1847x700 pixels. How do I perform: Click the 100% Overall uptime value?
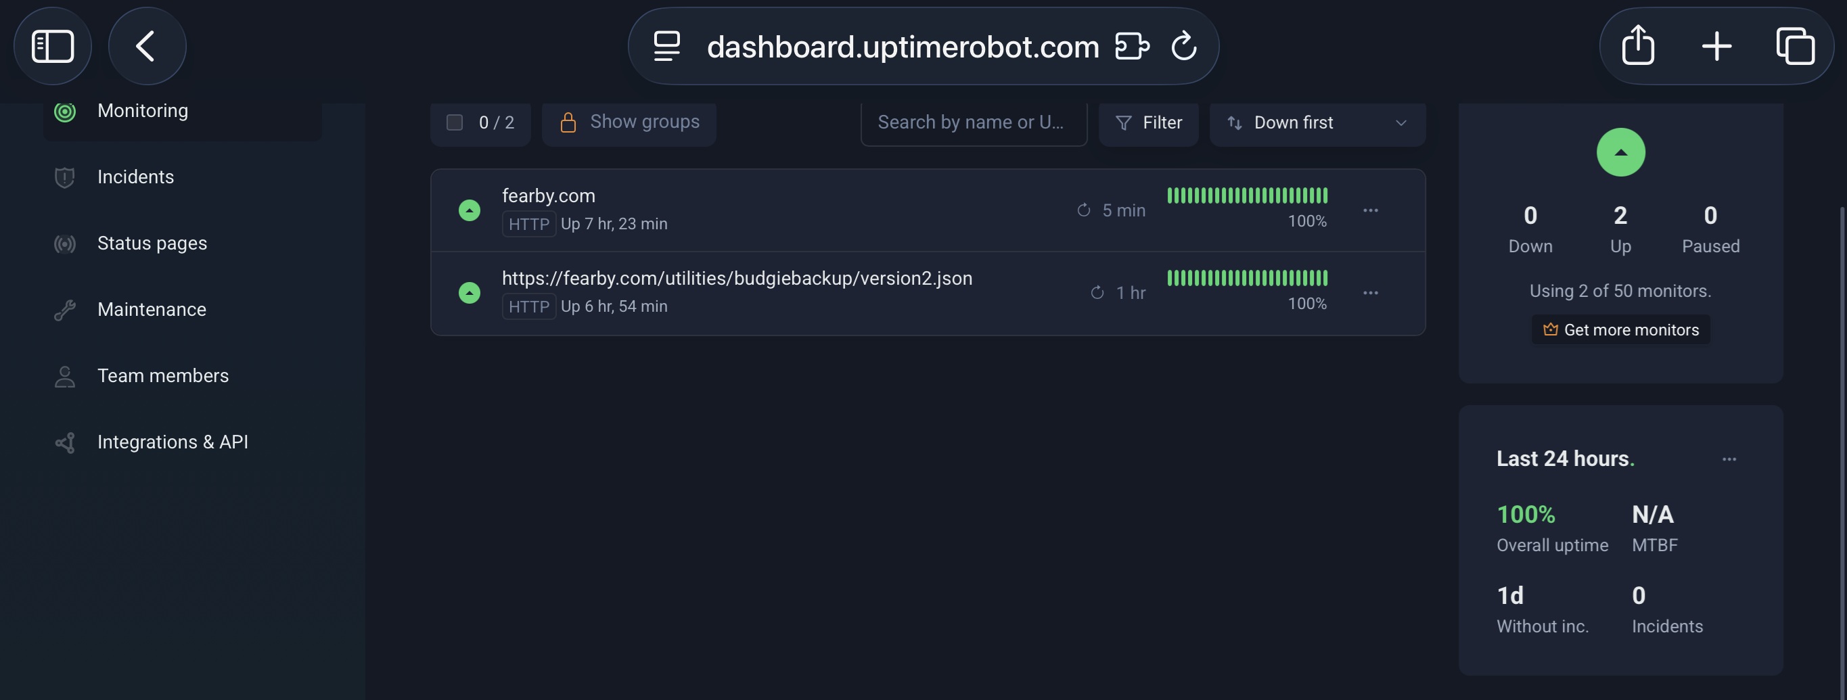click(x=1526, y=515)
